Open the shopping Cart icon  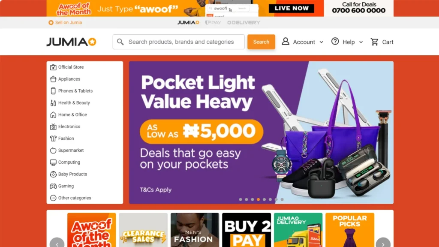tap(374, 42)
